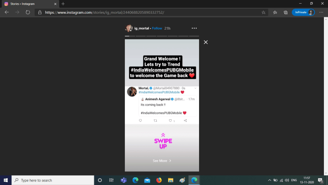The width and height of the screenshot is (328, 185).
Task: Open Task View on taskbar
Action: point(111,180)
